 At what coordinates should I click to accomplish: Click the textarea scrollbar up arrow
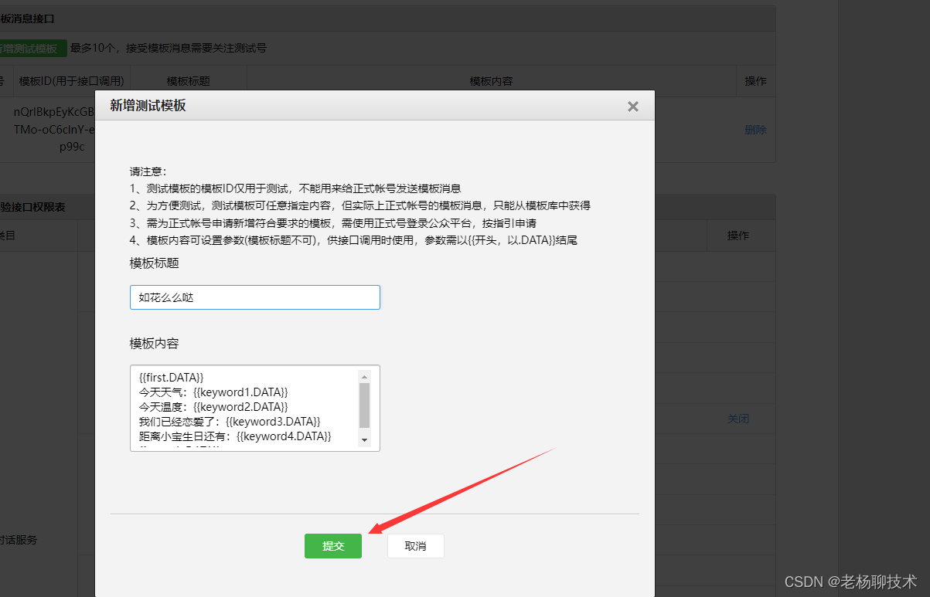click(365, 377)
